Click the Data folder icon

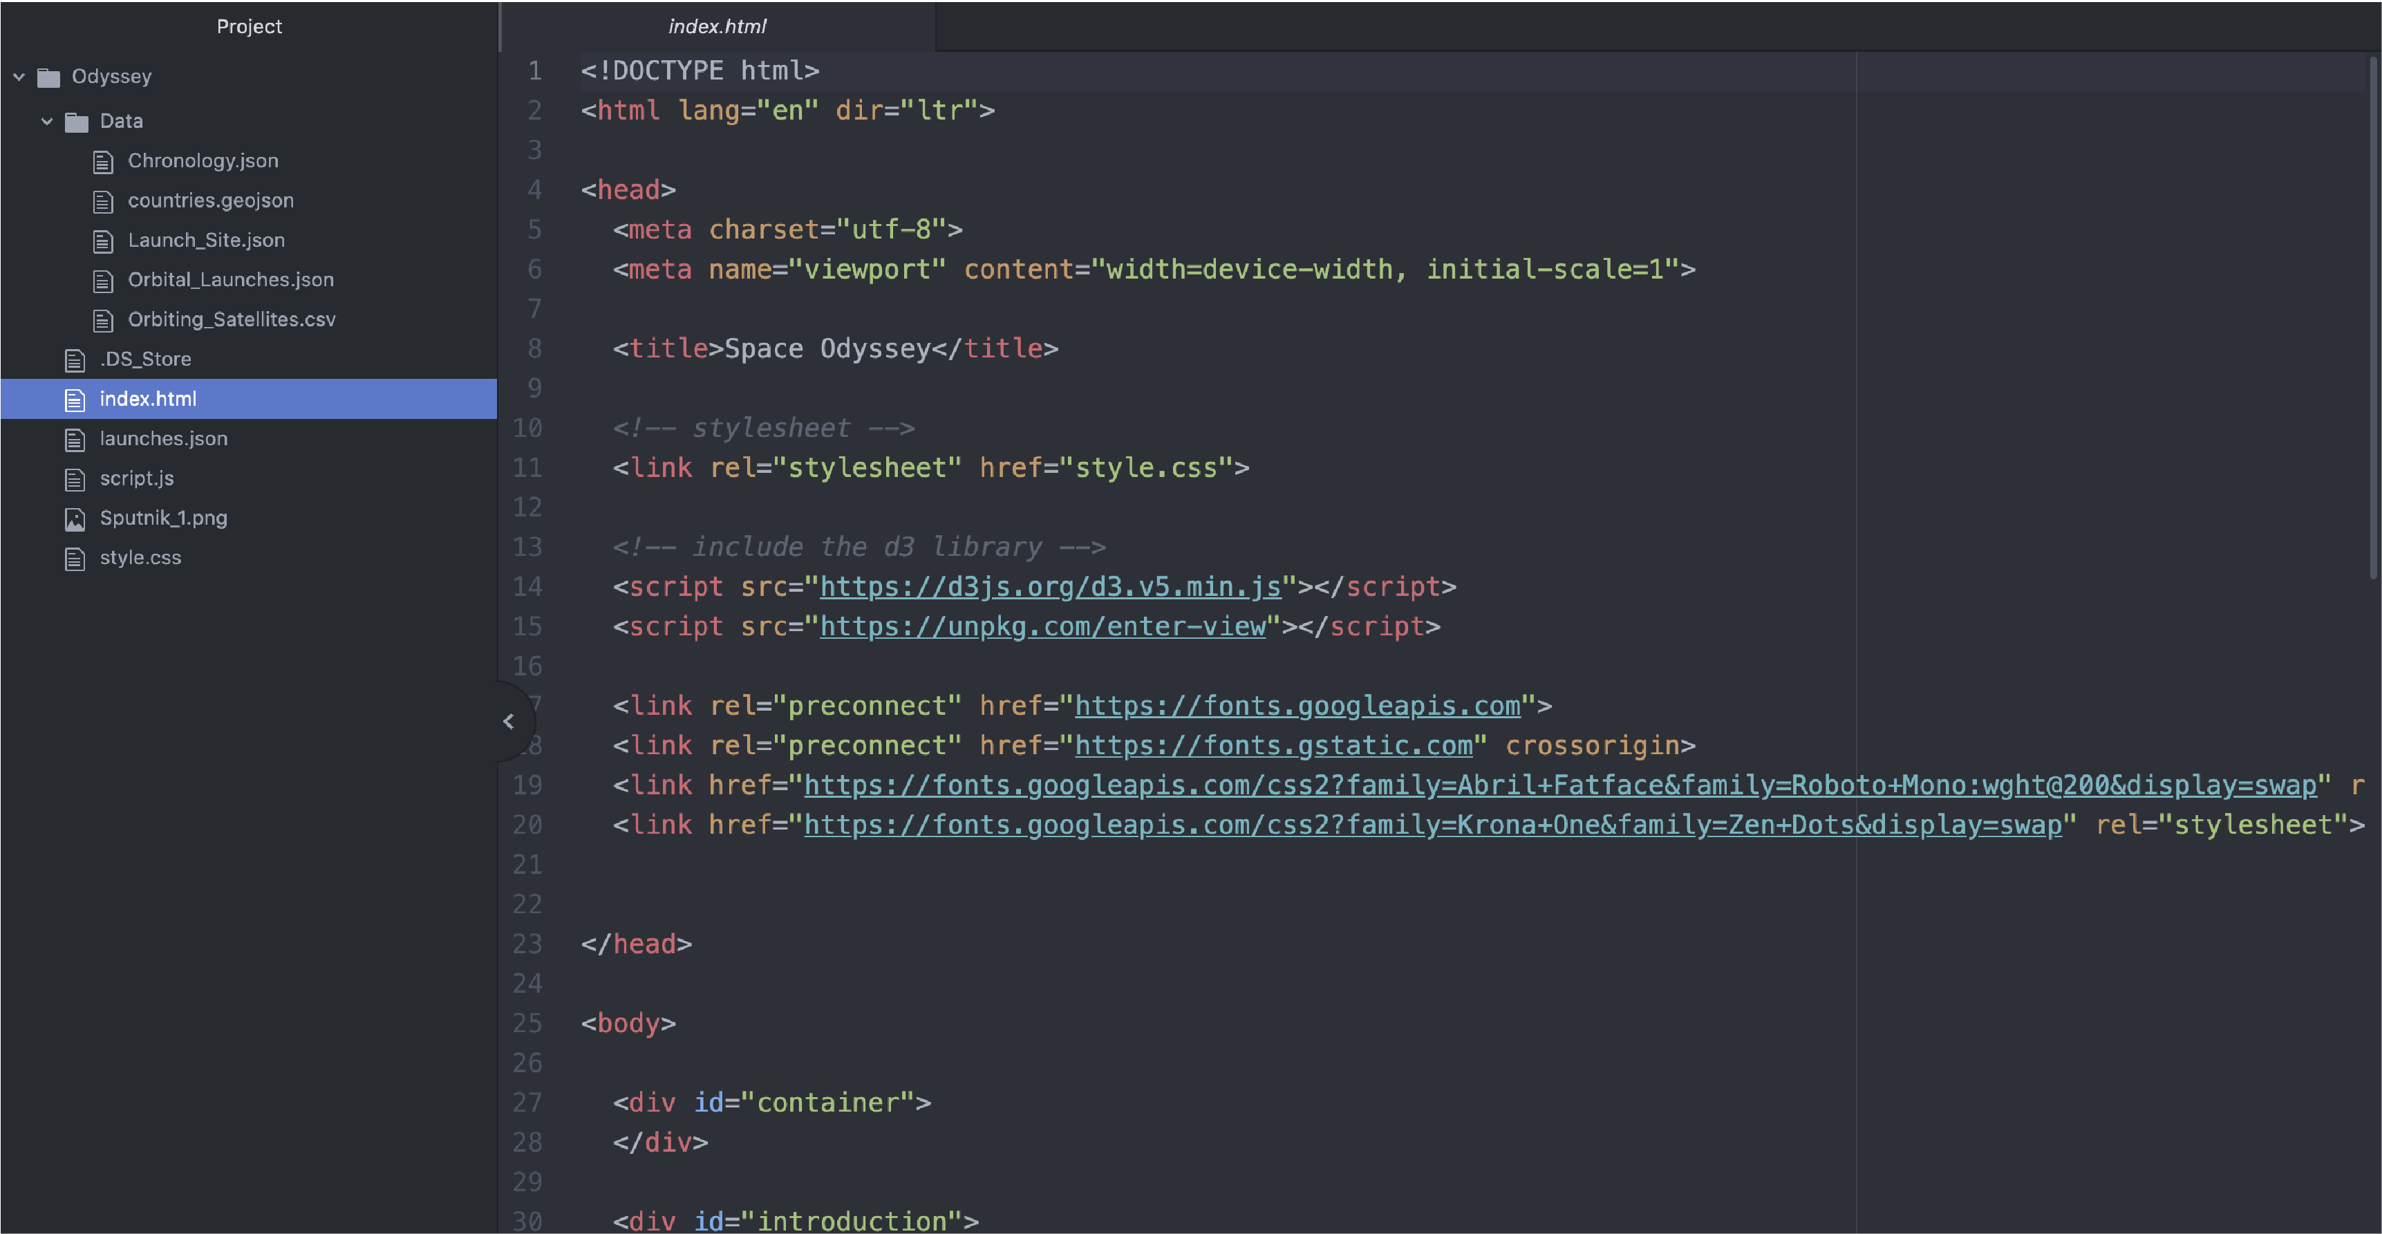tap(77, 121)
